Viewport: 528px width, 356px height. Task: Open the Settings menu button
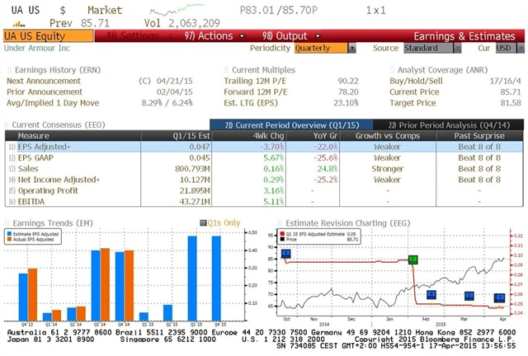pos(128,36)
